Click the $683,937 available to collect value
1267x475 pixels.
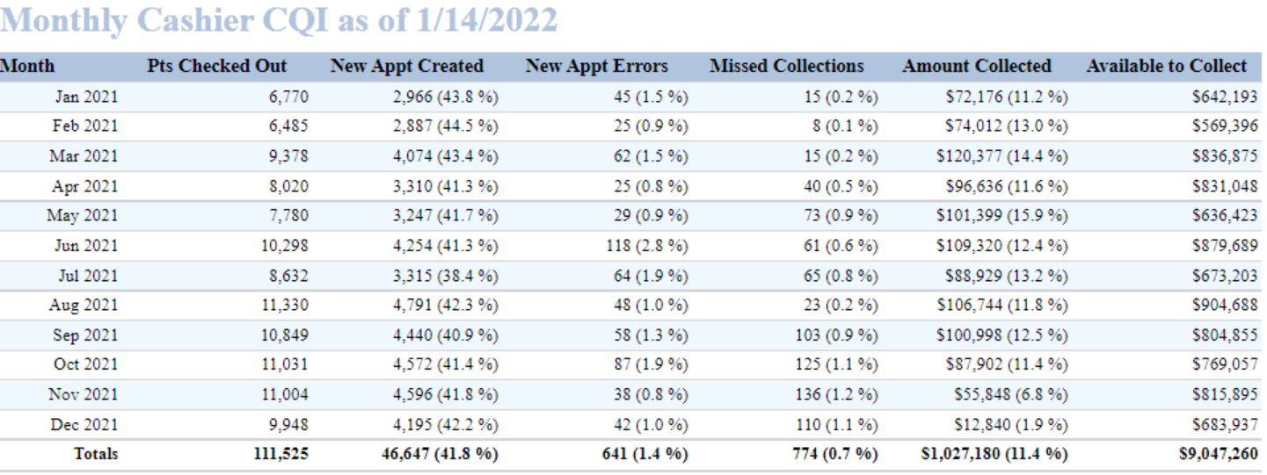1226,425
